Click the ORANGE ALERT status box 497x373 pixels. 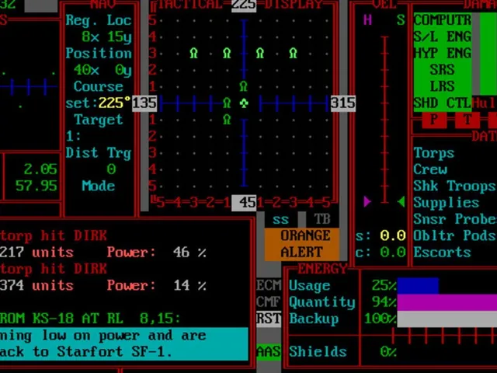302,244
